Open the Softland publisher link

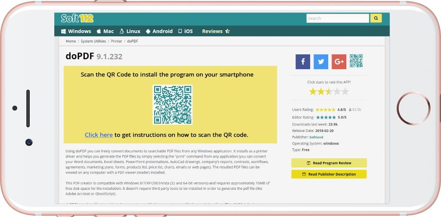pos(317,137)
